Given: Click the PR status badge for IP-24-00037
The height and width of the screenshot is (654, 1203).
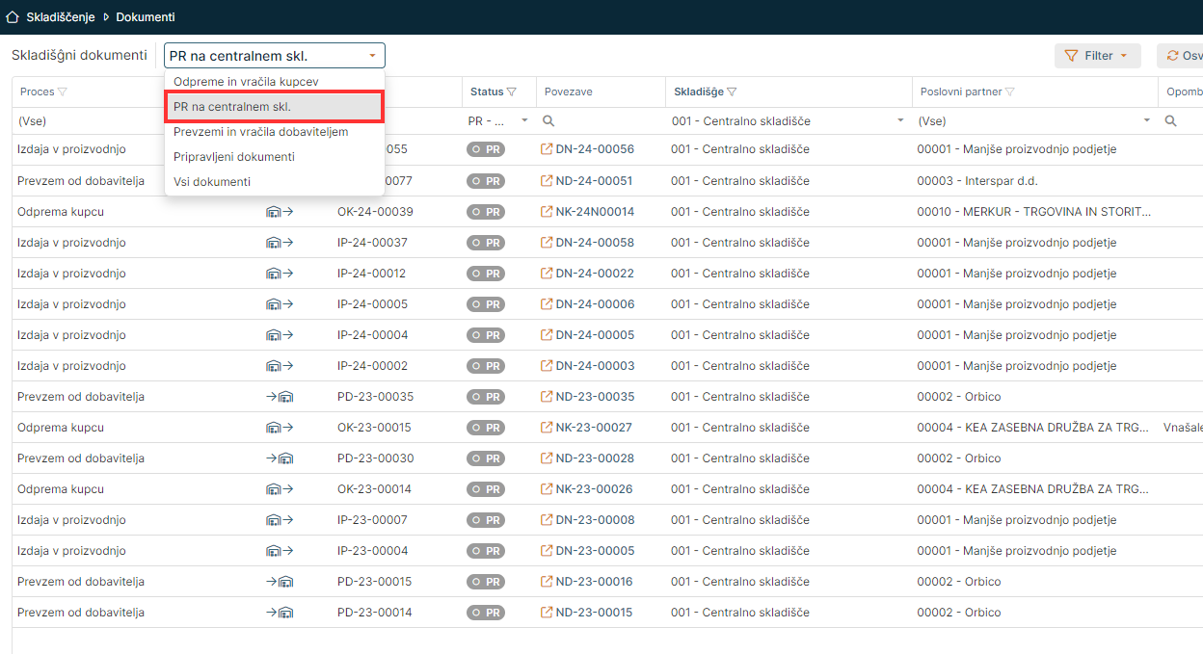Looking at the screenshot, I should 486,243.
